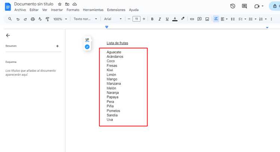Open the text alignment dropdown
Screen dimensions: 280x152
point(224,19)
